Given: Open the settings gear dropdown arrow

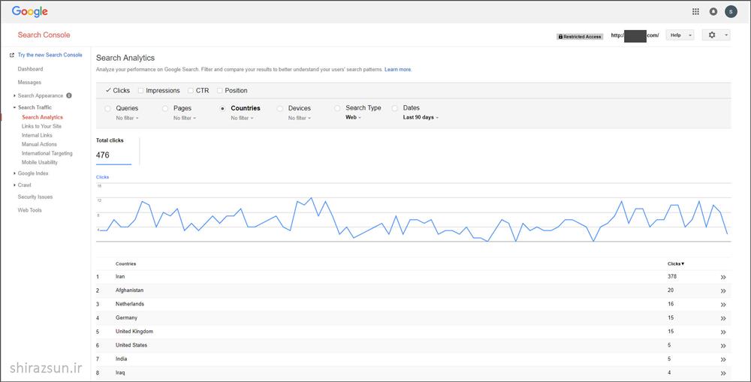Looking at the screenshot, I should click(x=726, y=35).
